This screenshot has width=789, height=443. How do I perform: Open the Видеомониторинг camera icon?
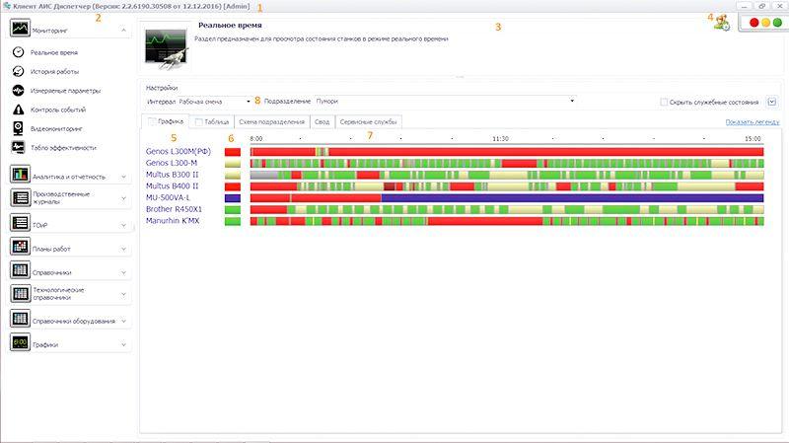point(18,127)
